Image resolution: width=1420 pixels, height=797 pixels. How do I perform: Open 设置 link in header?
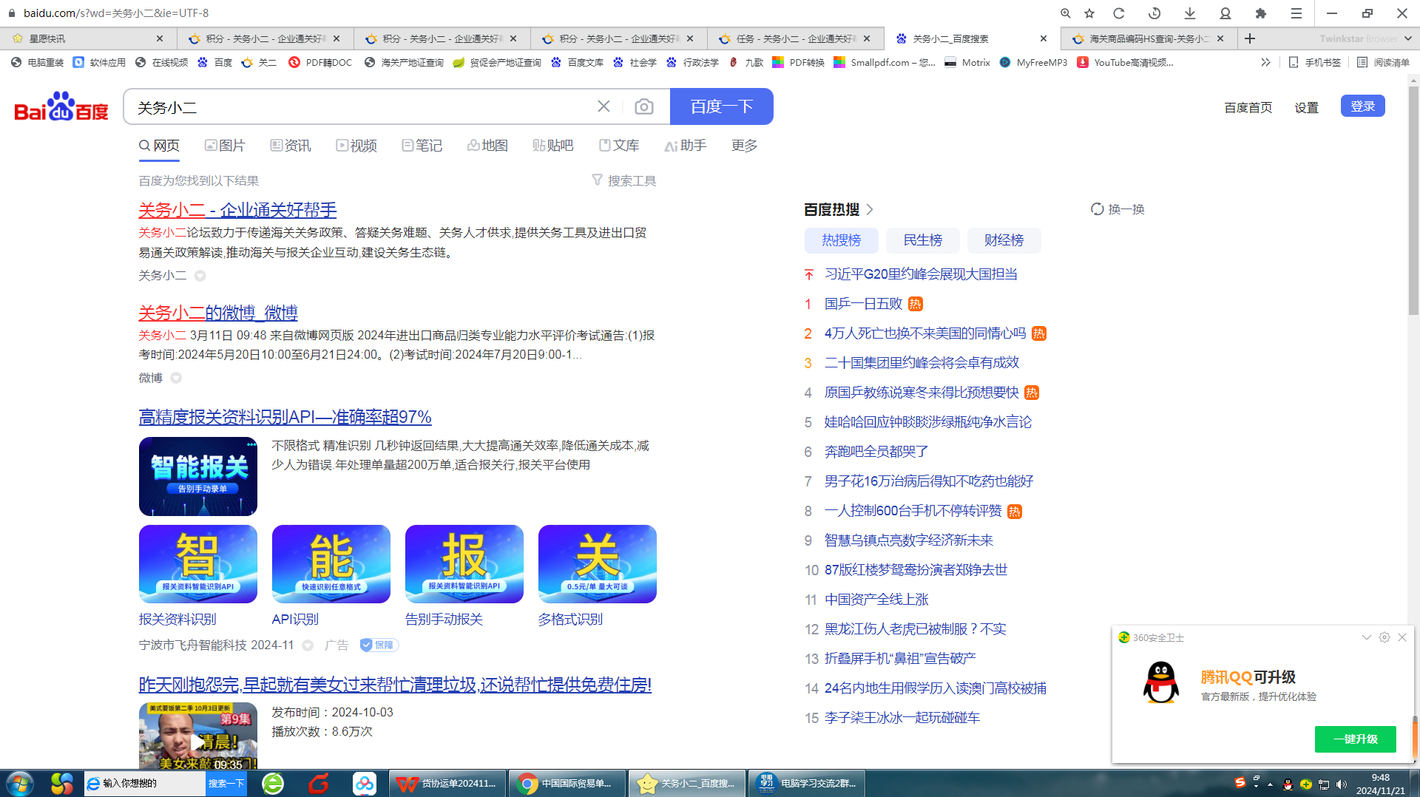1306,107
